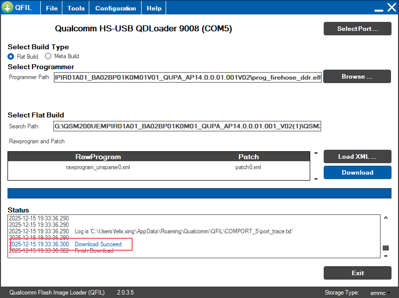This screenshot has height=298, width=399.
Task: Click the SelectPort button
Action: pos(357,29)
